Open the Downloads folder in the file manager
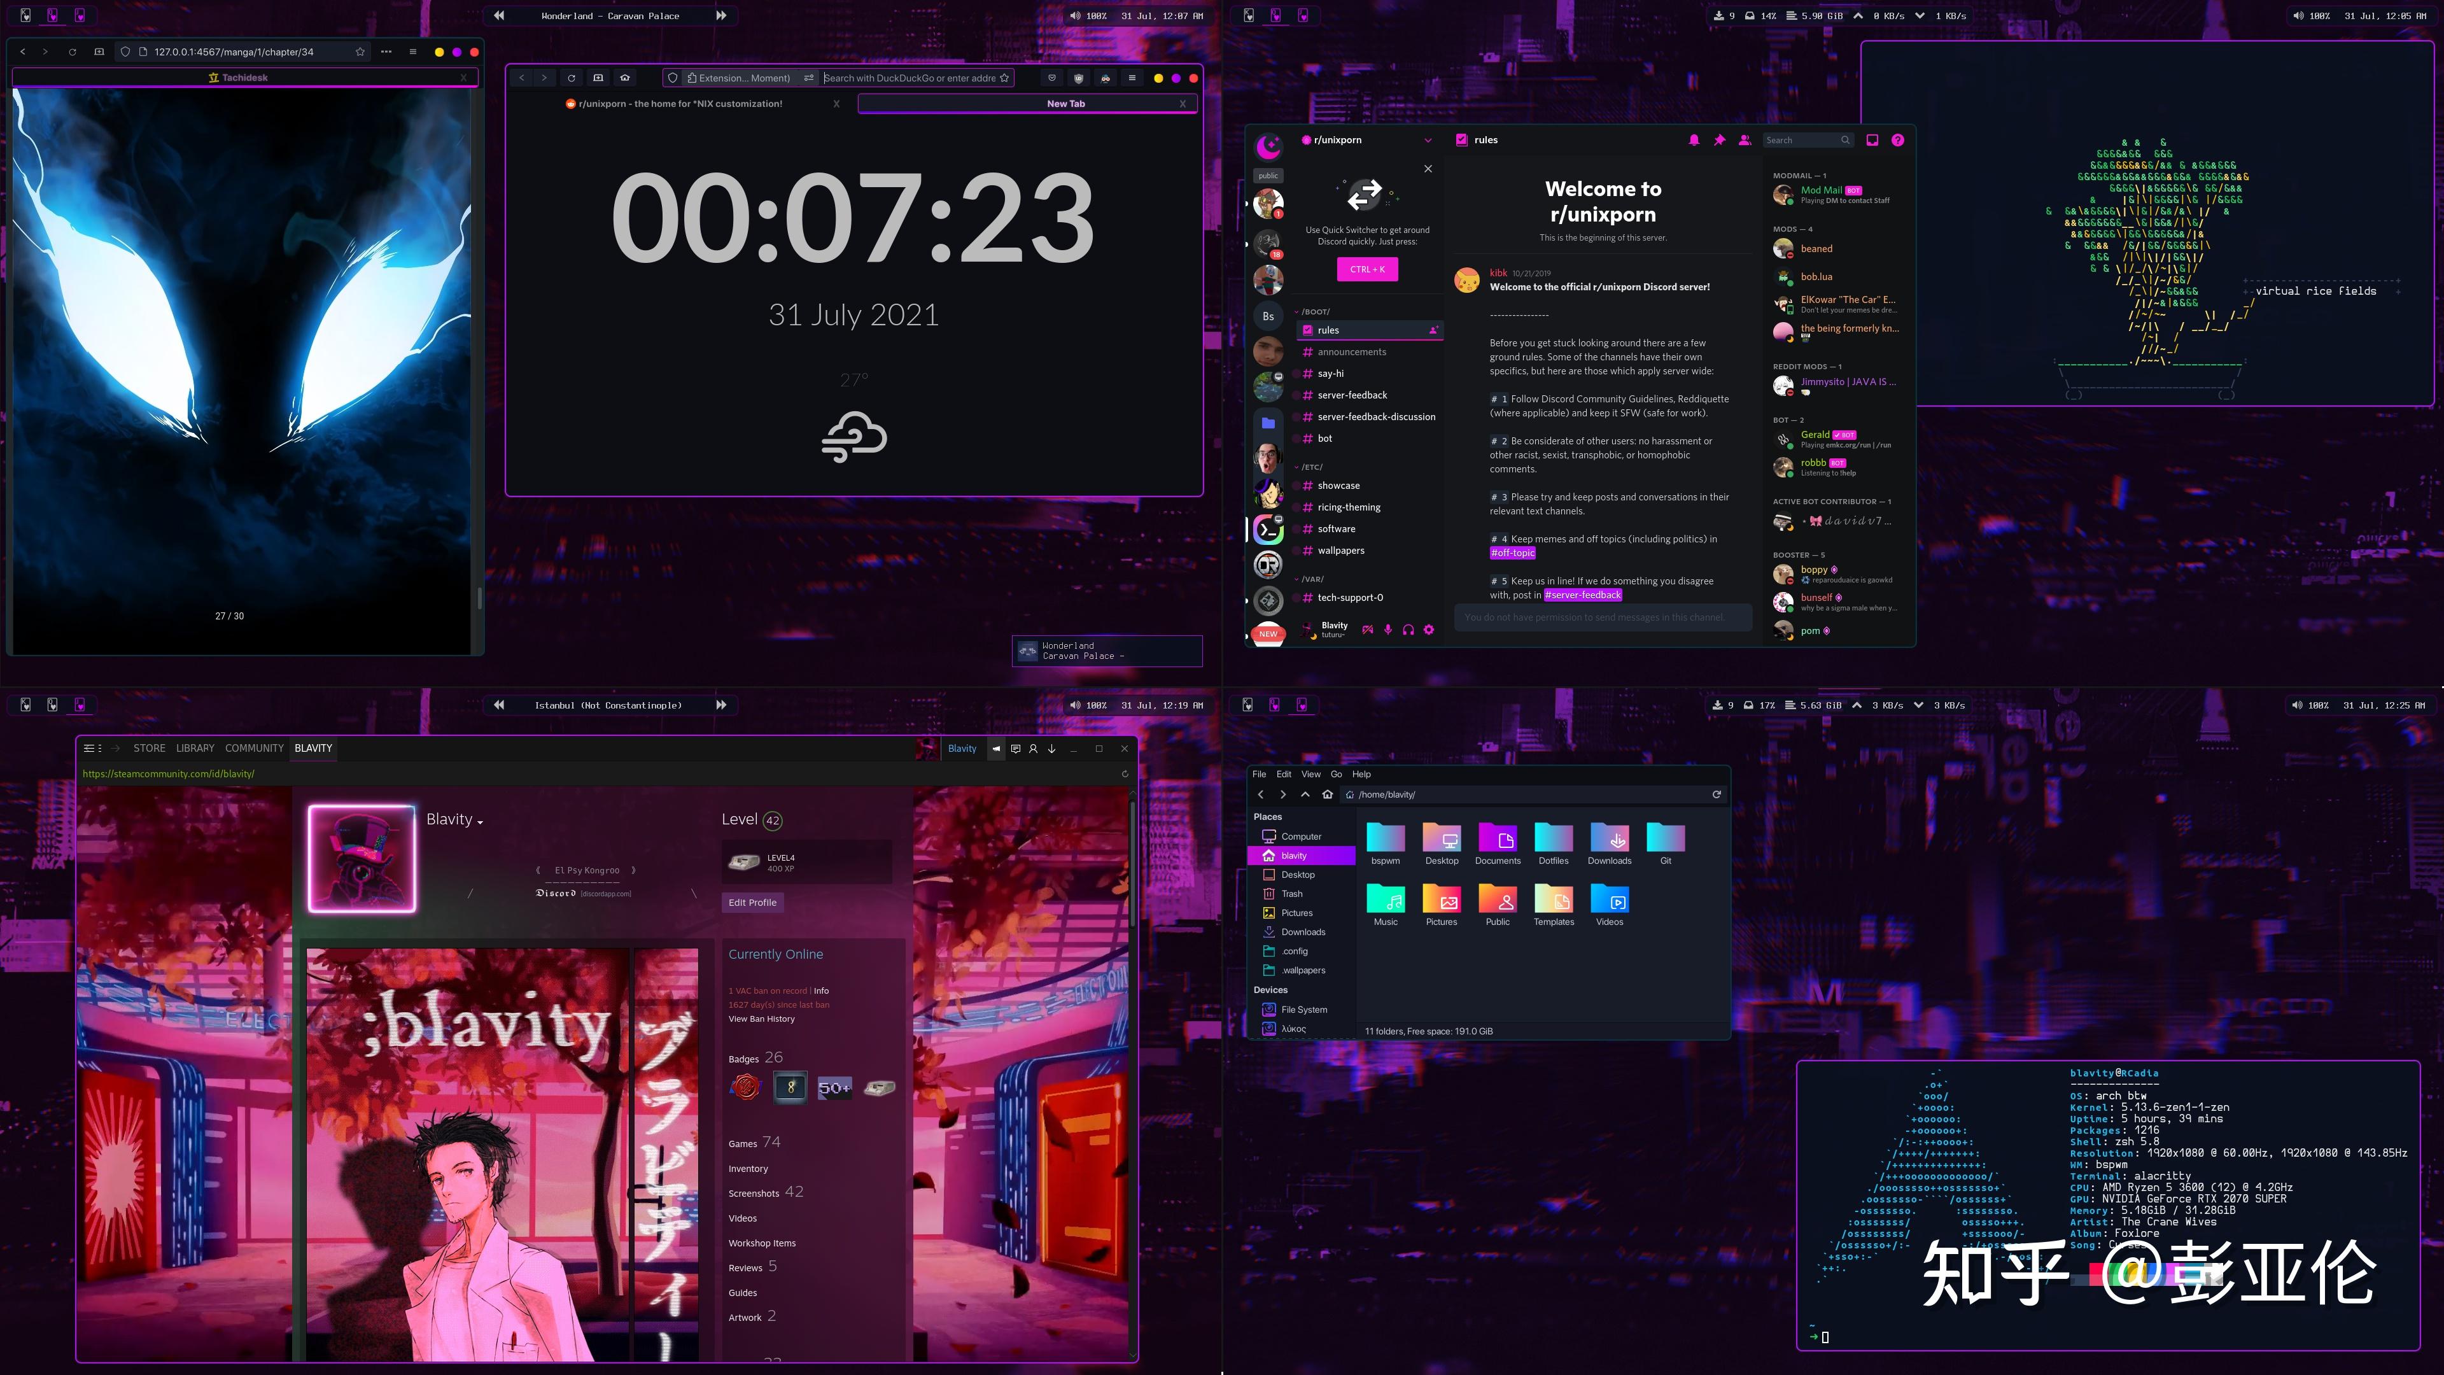Viewport: 2444px width, 1375px height. (x=1610, y=840)
